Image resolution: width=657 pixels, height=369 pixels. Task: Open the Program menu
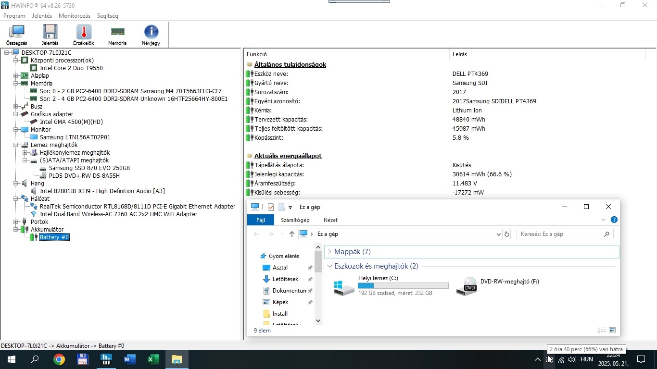pos(14,16)
